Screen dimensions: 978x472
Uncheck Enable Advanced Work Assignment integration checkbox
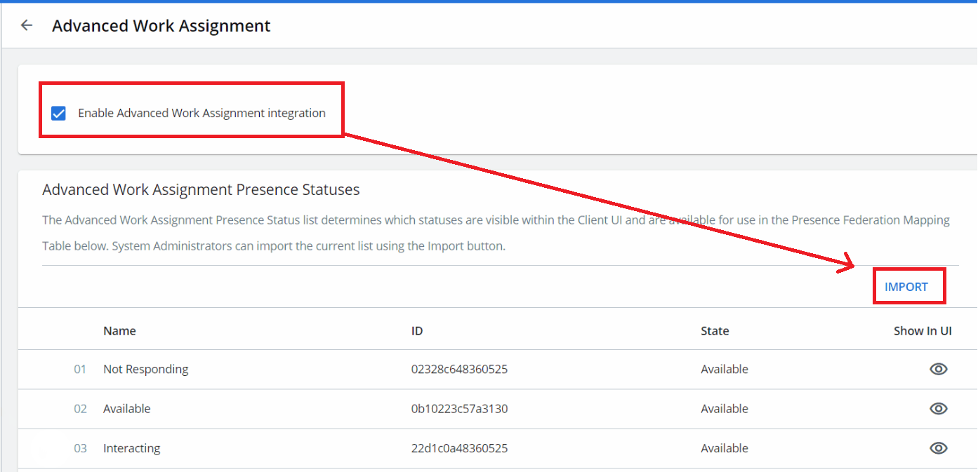click(x=59, y=113)
